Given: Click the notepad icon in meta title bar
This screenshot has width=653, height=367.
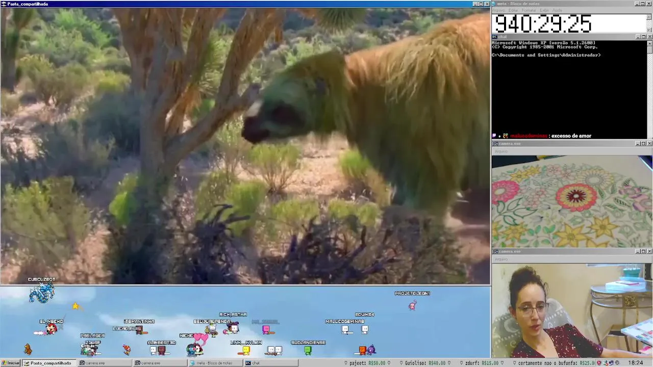Looking at the screenshot, I should coord(494,4).
